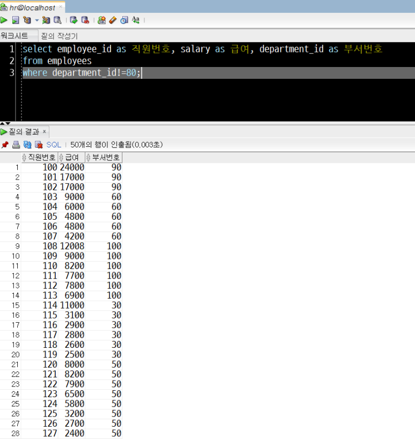Click salary cell 6900

[x=72, y=295]
